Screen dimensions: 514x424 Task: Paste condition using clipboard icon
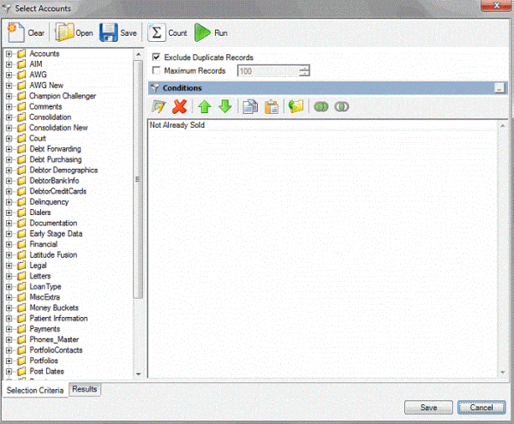coord(272,106)
